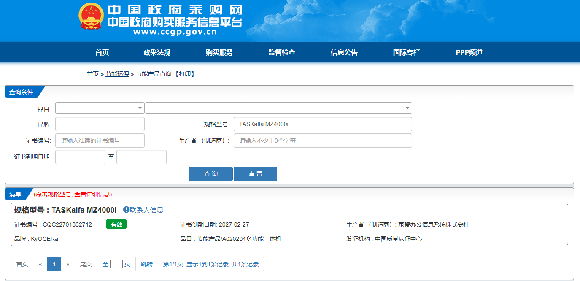Open the 监督检查 navigation item

pyautogui.click(x=282, y=53)
